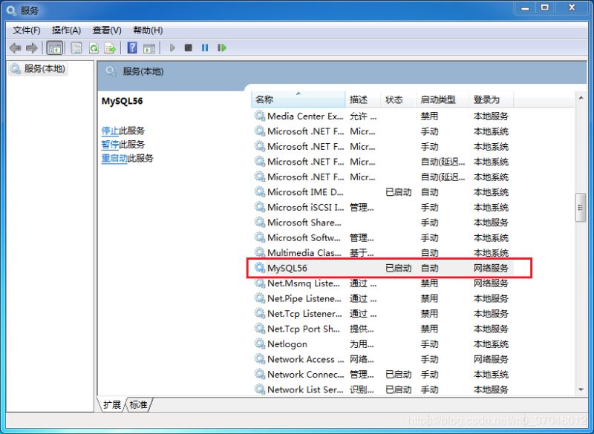The width and height of the screenshot is (594, 434).
Task: Sort by the 启动类型 column header
Action: pos(443,99)
